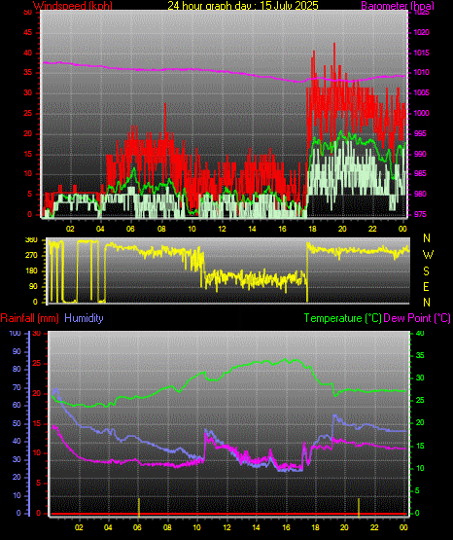This screenshot has width=453, height=540.
Task: Click "60" on the blue humidity axis
Action: point(17,406)
